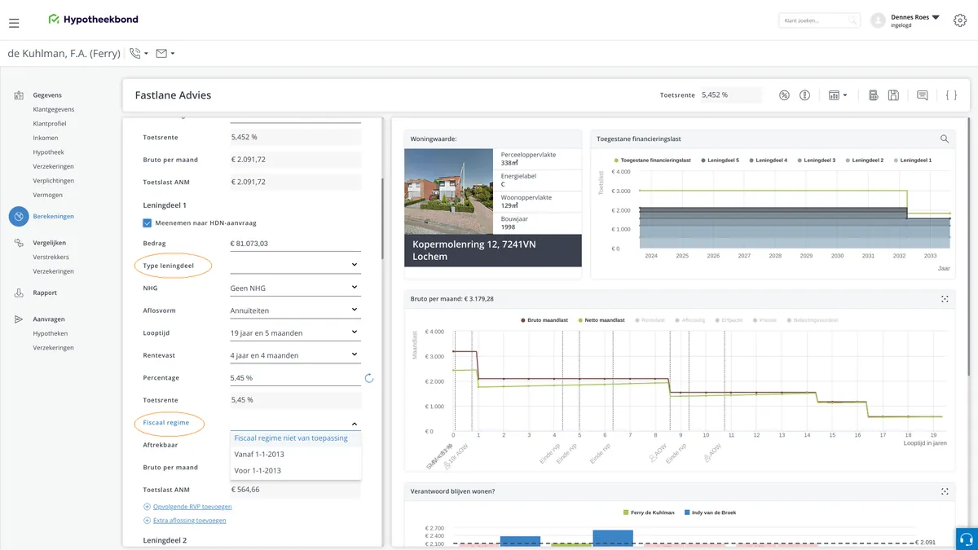Select Vanaf 1-1-2013 in Fiscaal regime list
978x550 pixels.
(x=296, y=455)
